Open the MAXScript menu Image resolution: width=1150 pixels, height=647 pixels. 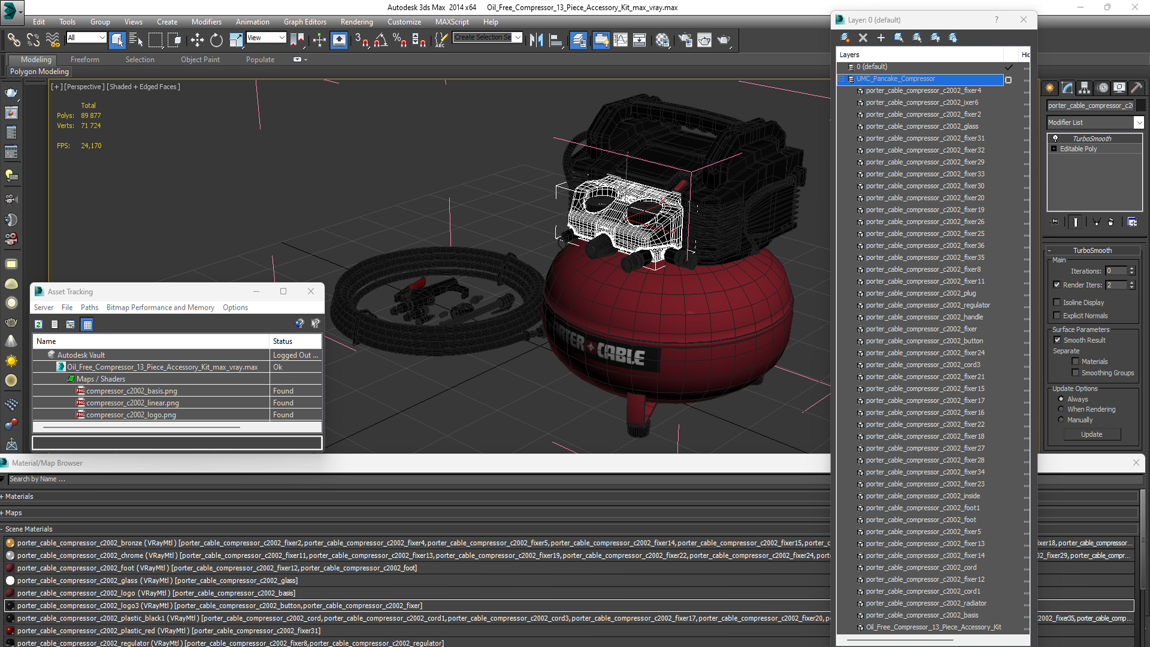[x=452, y=22]
